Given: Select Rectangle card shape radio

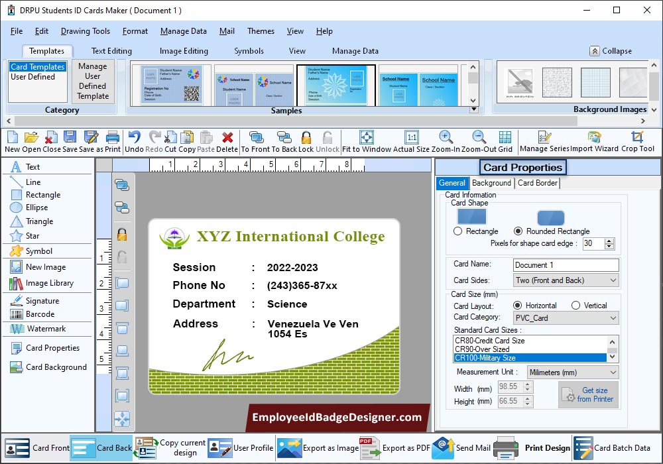Looking at the screenshot, I should [x=457, y=231].
